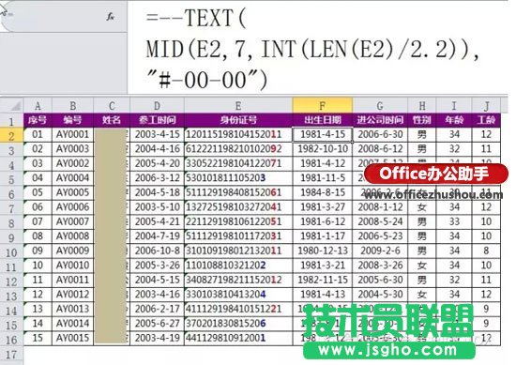Screen dimensions: 516x365
Task: Click join date cell 2009-2-6
Action: pos(380,251)
